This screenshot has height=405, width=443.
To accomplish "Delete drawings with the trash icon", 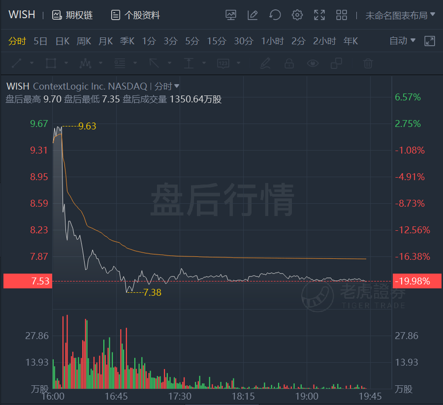I will [x=368, y=63].
